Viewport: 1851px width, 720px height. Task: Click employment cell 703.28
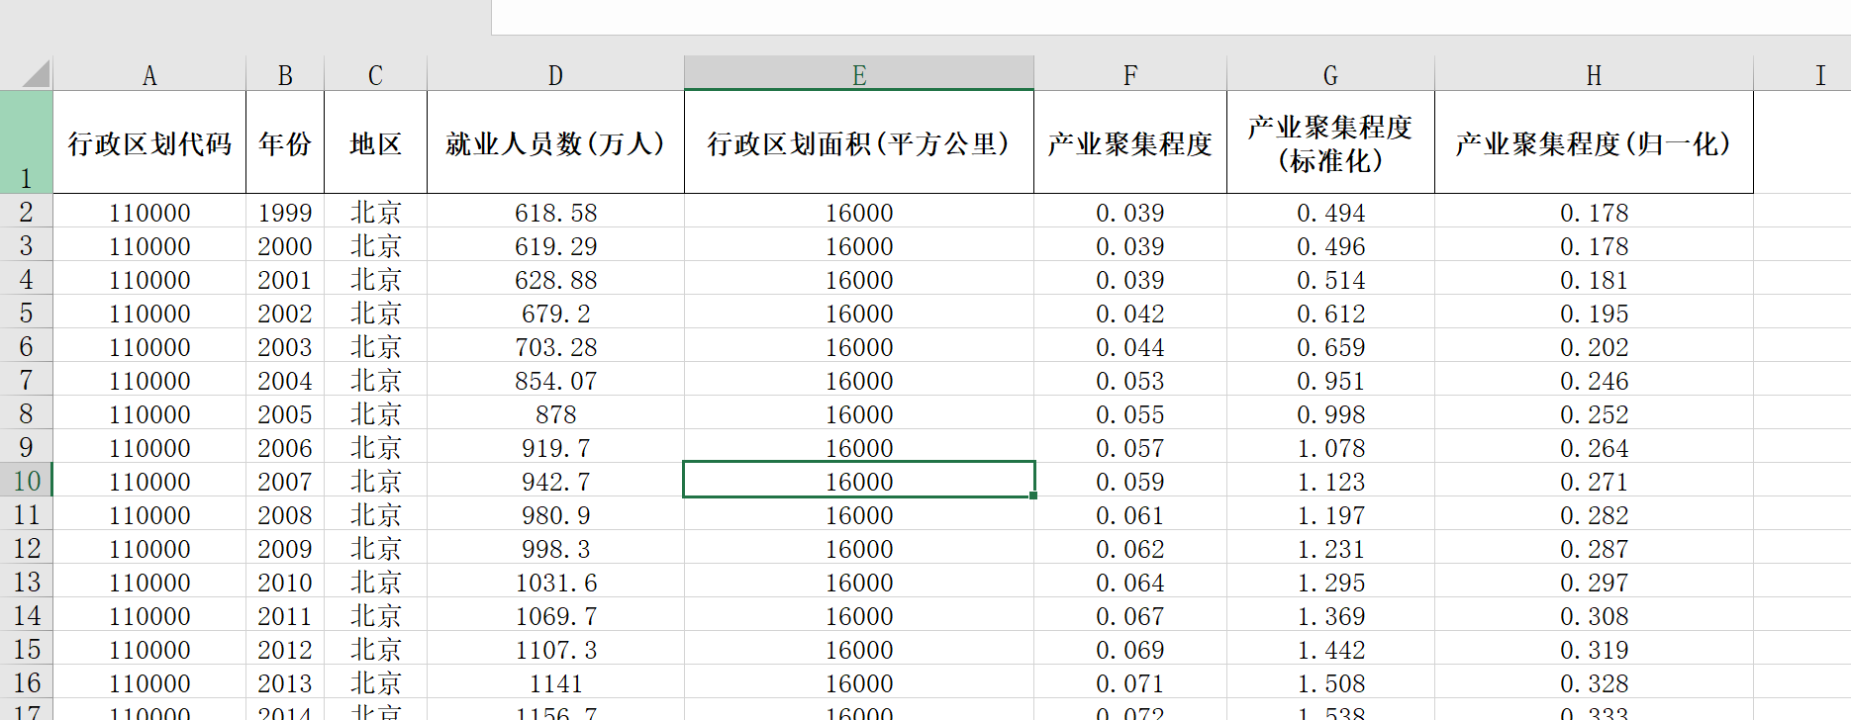pyautogui.click(x=555, y=346)
